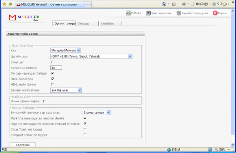Toggle the Зуны цаг checkbox

click(x=53, y=62)
